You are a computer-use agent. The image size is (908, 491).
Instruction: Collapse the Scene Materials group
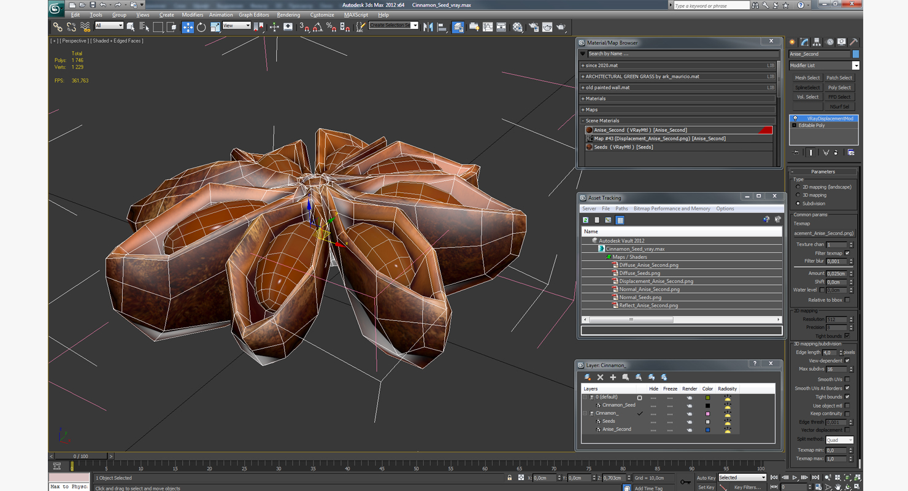tap(583, 121)
